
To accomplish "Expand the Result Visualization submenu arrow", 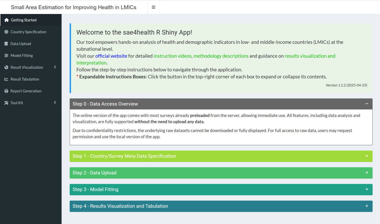I will pyautogui.click(x=55, y=67).
